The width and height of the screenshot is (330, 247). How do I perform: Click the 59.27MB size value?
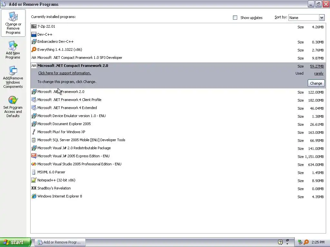tap(317, 66)
